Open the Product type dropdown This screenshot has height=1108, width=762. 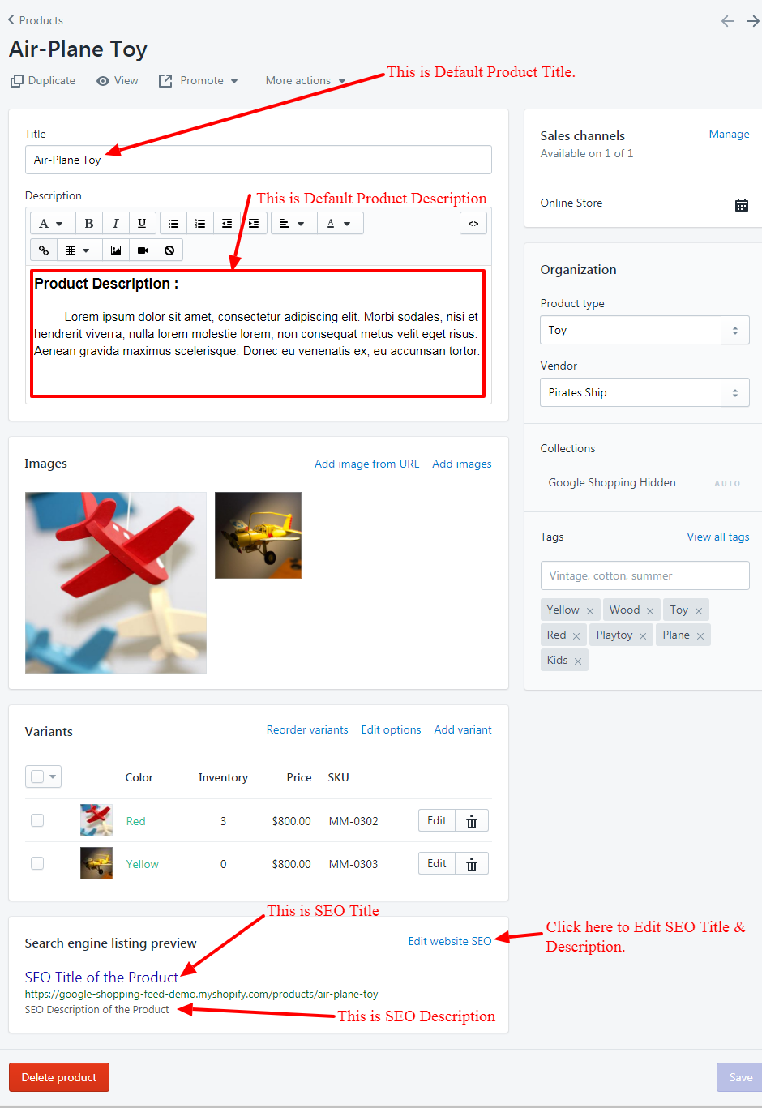pos(644,330)
